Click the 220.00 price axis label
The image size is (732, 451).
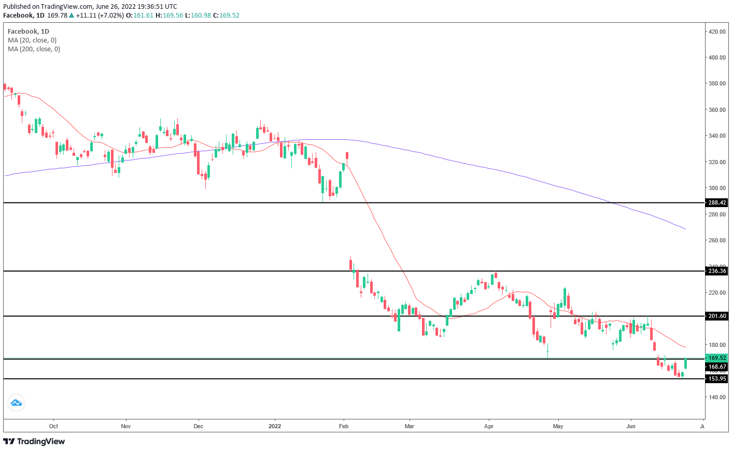(717, 293)
